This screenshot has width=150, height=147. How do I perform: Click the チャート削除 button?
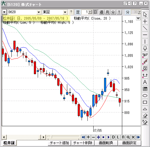[83, 143]
